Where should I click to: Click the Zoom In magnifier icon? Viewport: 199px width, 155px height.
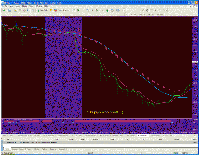click(88, 10)
